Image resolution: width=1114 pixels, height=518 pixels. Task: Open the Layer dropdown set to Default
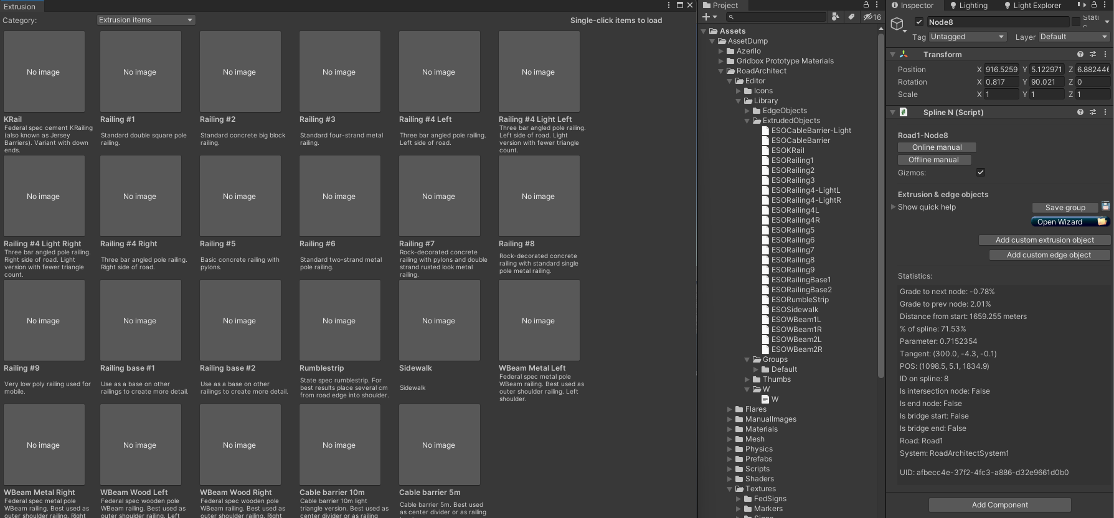click(x=1075, y=37)
